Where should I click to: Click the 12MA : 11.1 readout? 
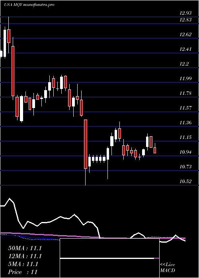[25, 256]
